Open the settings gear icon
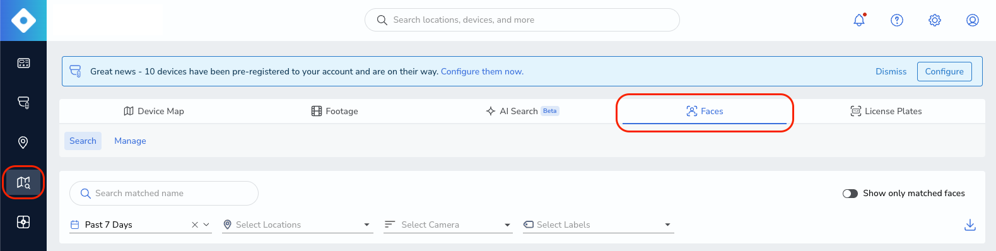 coord(935,20)
